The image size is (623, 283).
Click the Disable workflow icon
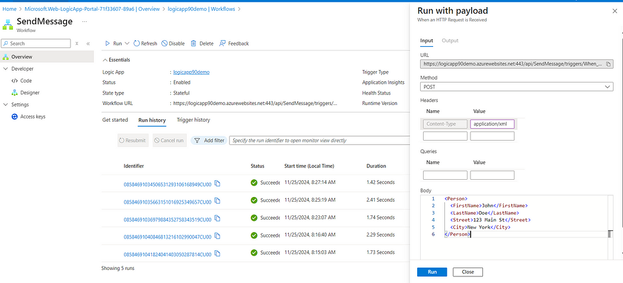(164, 43)
